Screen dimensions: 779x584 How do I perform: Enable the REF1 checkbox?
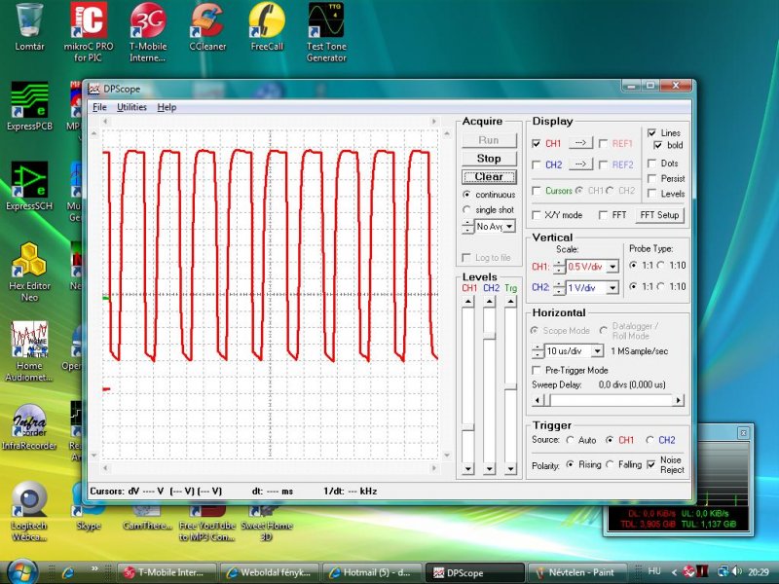(603, 143)
